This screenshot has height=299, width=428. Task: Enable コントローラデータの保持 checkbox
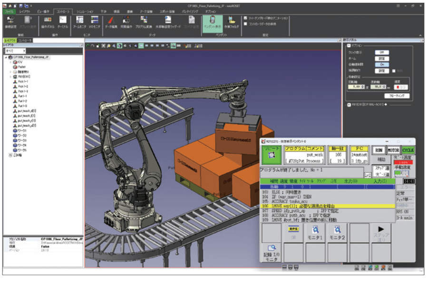pyautogui.click(x=245, y=23)
